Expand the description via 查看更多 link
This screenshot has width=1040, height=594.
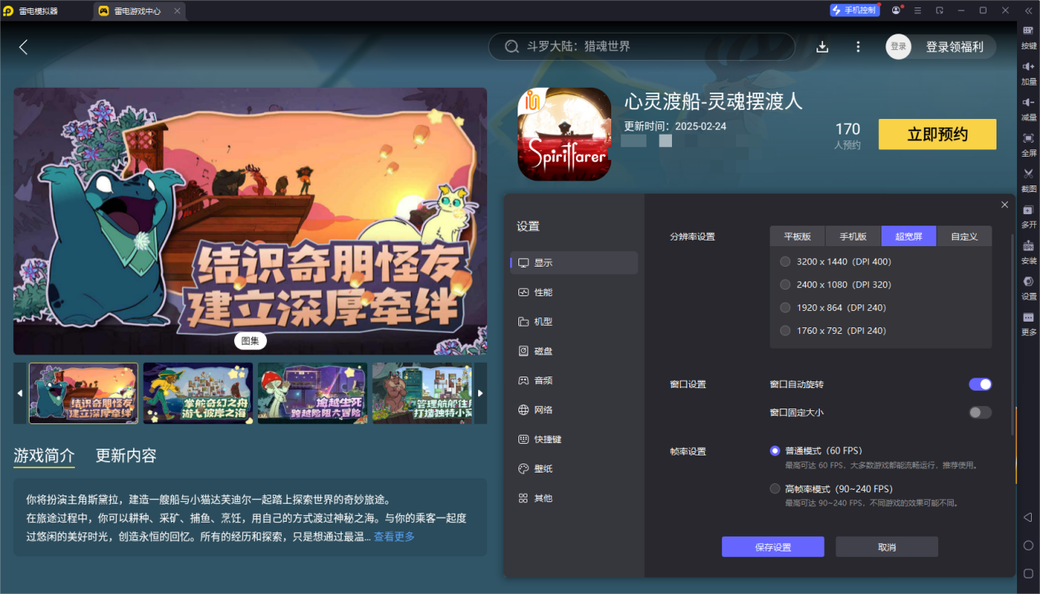pyautogui.click(x=393, y=536)
